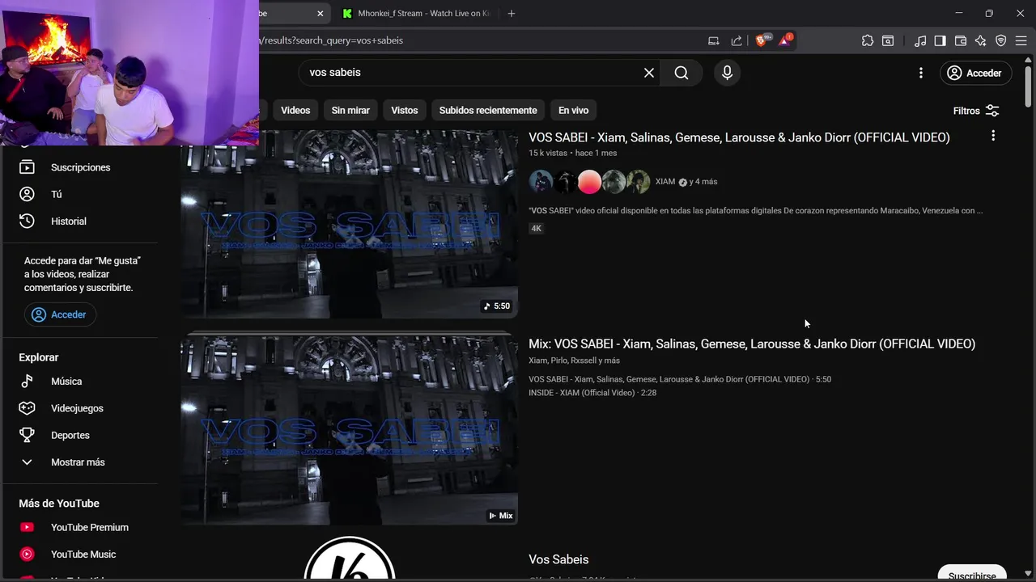Select the En vivo filter chip
This screenshot has width=1036, height=582.
coord(573,110)
